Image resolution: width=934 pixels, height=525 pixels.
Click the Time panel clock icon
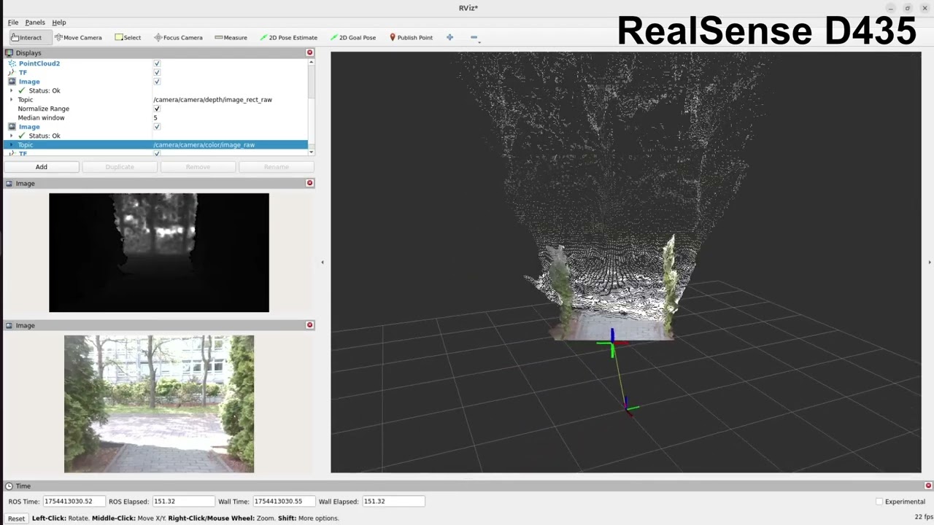(x=9, y=486)
